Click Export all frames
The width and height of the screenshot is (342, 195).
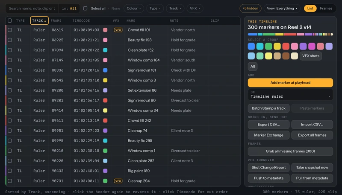point(312,135)
